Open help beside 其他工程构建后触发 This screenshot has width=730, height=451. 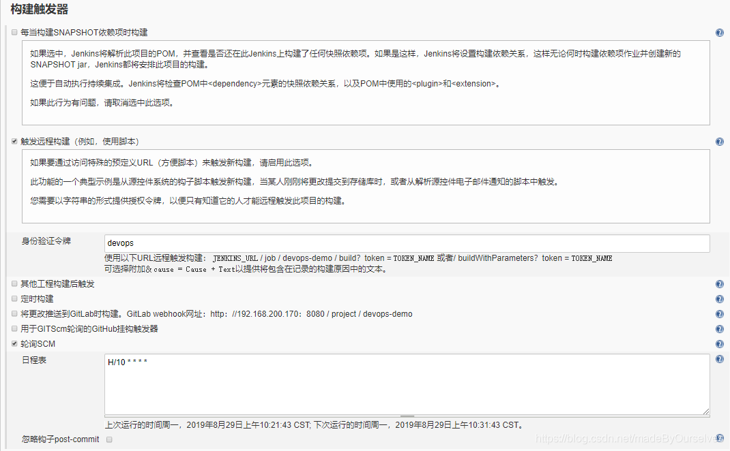719,283
